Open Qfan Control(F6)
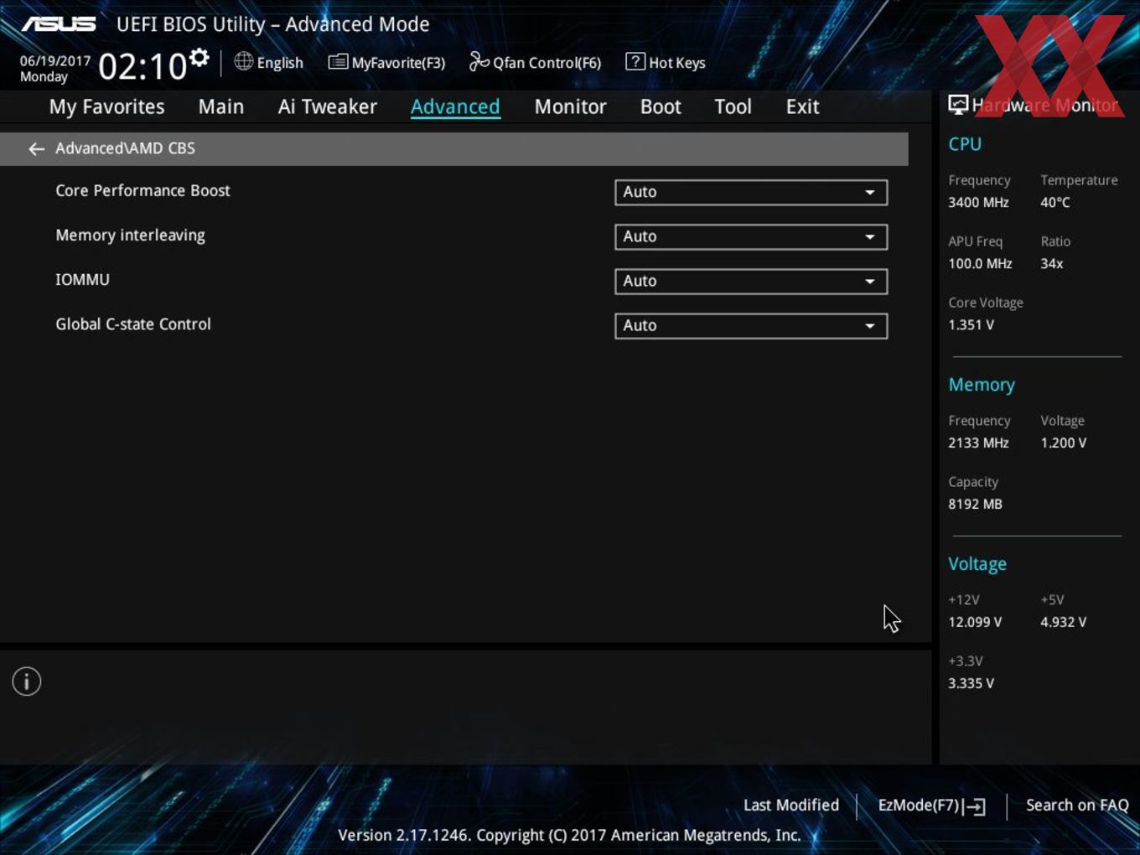1140x855 pixels. point(547,63)
